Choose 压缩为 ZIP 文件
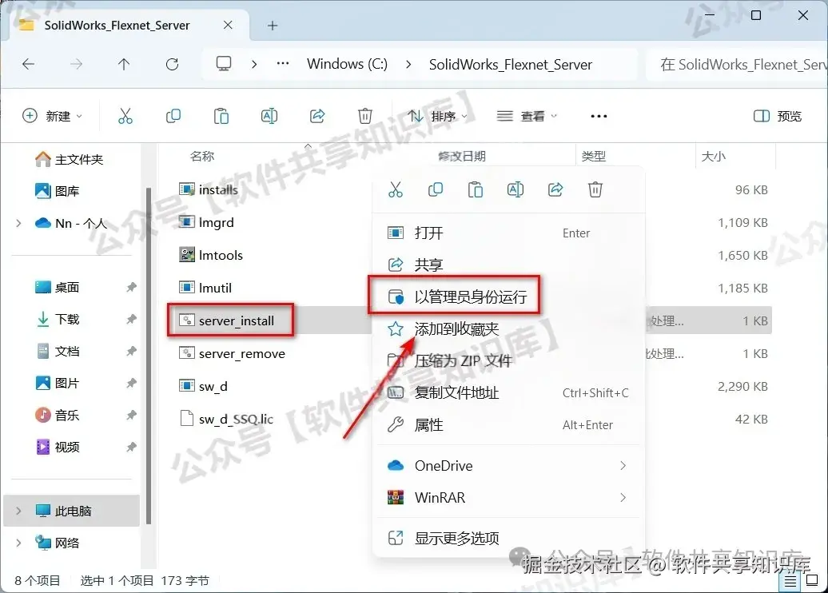Viewport: 828px width, 593px height. pyautogui.click(x=508, y=360)
